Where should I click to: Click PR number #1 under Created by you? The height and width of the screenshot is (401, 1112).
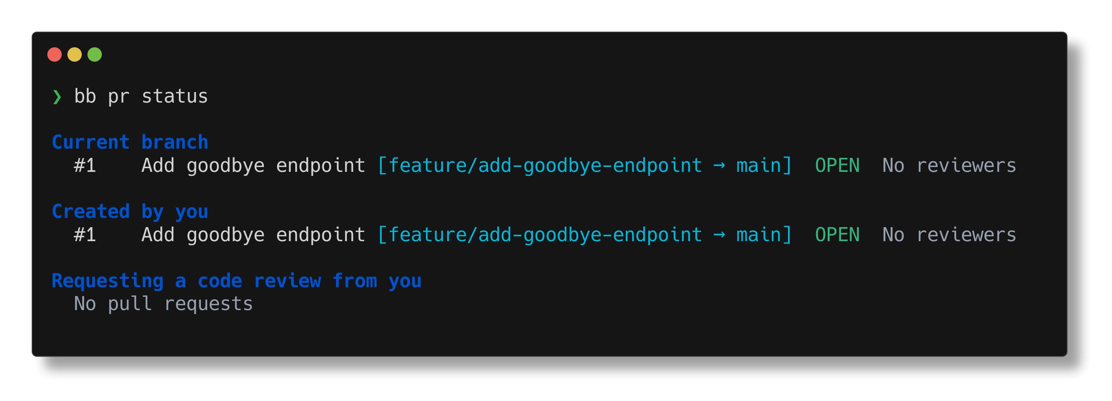click(x=85, y=235)
